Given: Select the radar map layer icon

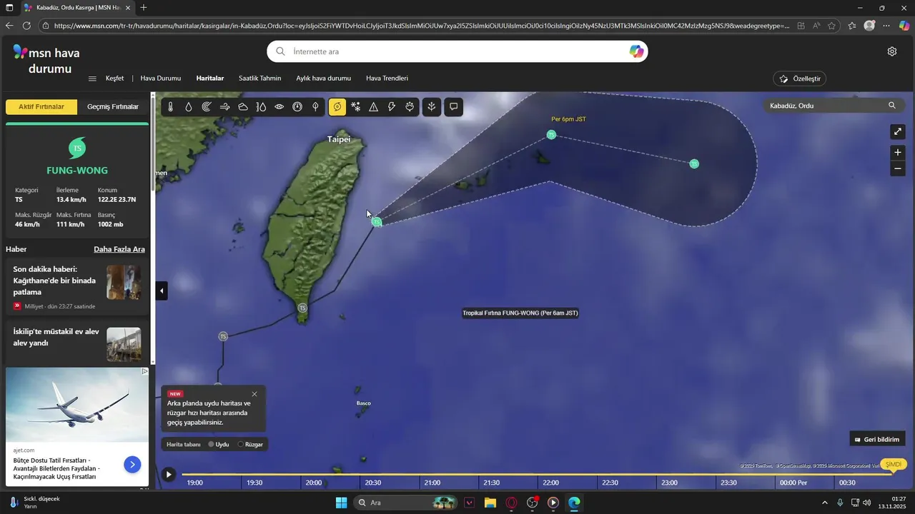Looking at the screenshot, I should click(207, 107).
